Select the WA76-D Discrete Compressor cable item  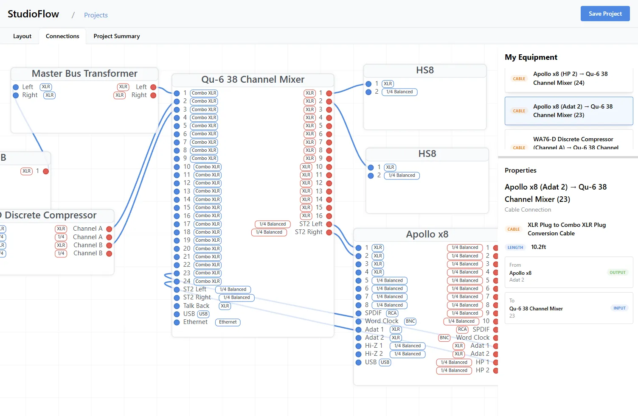[x=568, y=142]
